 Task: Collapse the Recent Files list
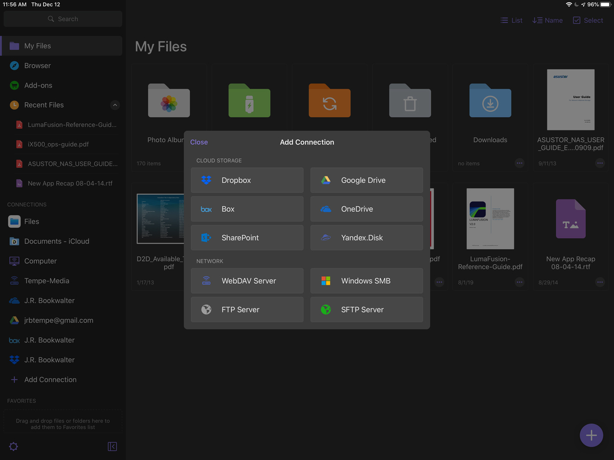pyautogui.click(x=115, y=105)
